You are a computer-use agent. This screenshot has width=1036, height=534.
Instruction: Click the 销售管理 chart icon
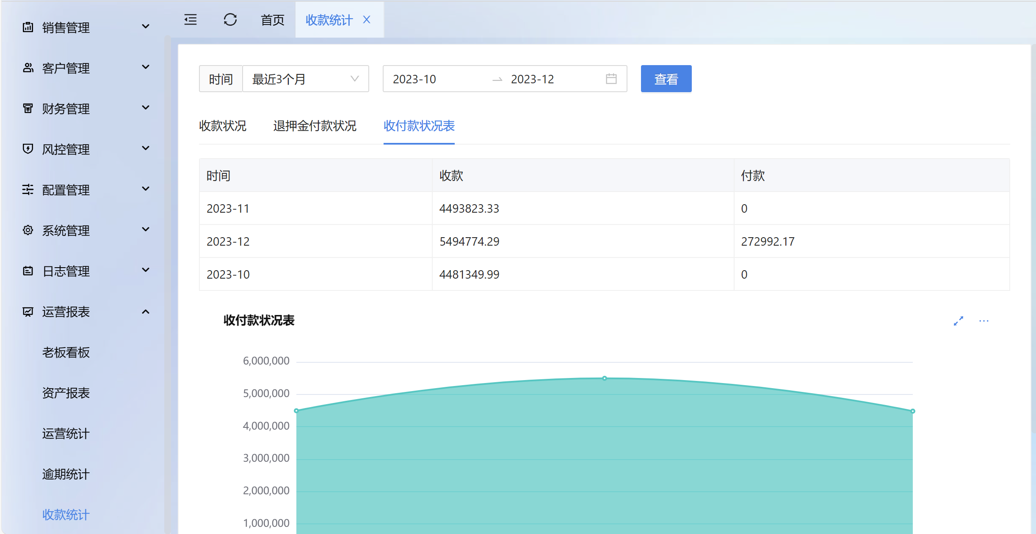click(28, 27)
